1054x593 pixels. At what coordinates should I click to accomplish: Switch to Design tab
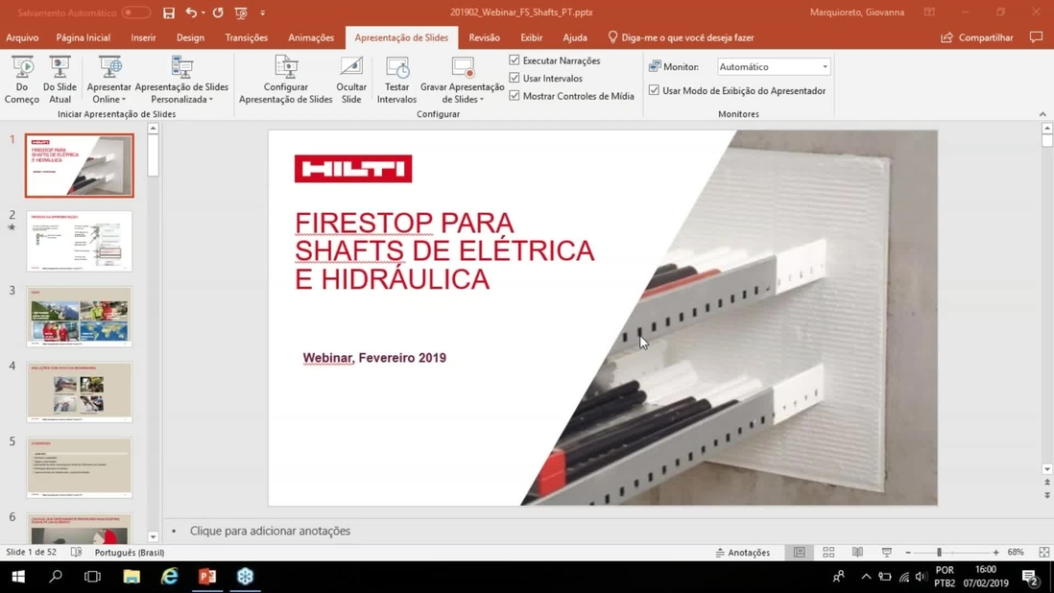pyautogui.click(x=190, y=37)
